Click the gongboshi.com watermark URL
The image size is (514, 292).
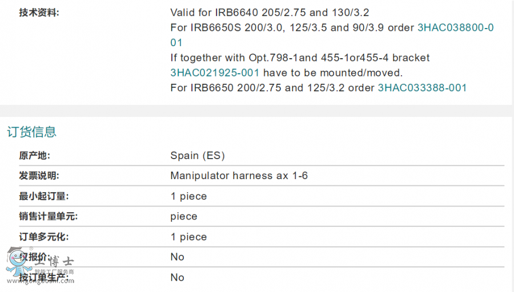point(40,282)
